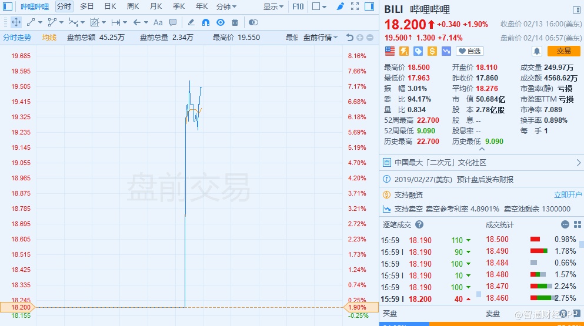This screenshot has width=584, height=326.
Task: Expand company profile 中国最大二次元文化社区
Action: 482,163
